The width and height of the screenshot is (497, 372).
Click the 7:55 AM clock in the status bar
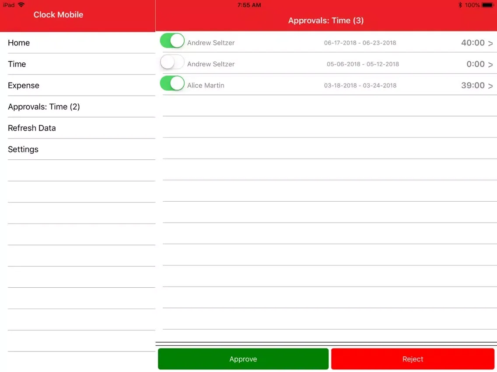(249, 5)
